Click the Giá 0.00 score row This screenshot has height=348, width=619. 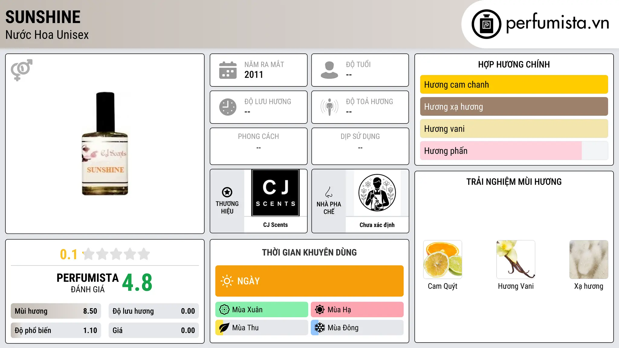[x=154, y=330]
